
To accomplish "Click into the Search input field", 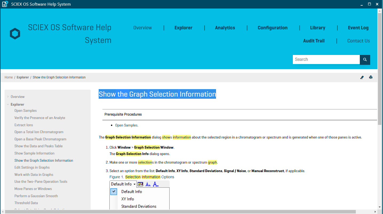I will tap(326, 60).
